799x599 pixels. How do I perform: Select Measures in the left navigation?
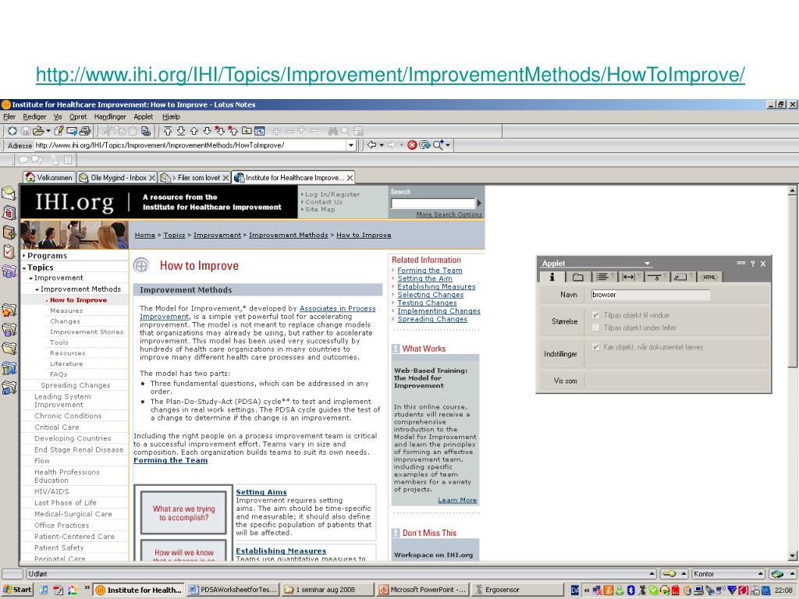[x=66, y=310]
